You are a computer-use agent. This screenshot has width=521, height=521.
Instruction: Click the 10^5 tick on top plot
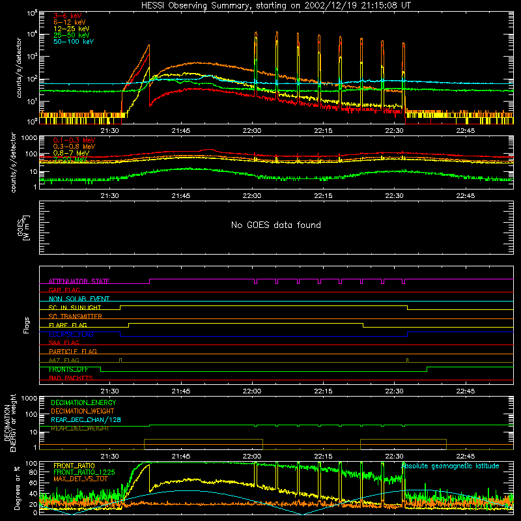[x=32, y=13]
